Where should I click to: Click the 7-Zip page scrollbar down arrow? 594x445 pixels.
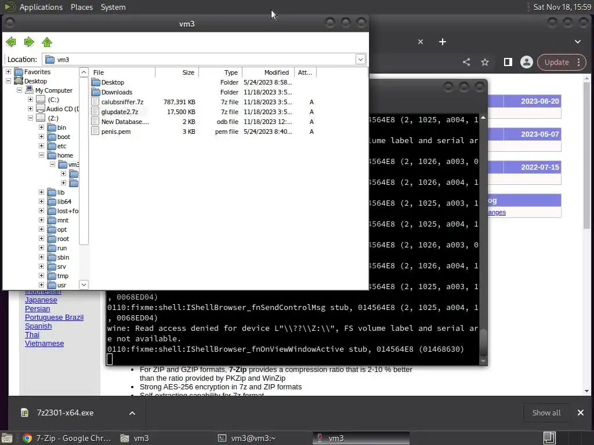coord(587,391)
